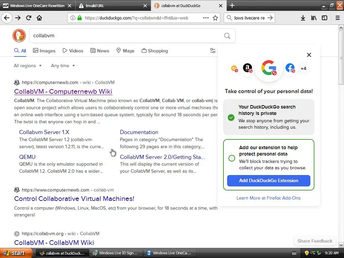
Task: Open the QEMU sublink
Action: (27, 157)
